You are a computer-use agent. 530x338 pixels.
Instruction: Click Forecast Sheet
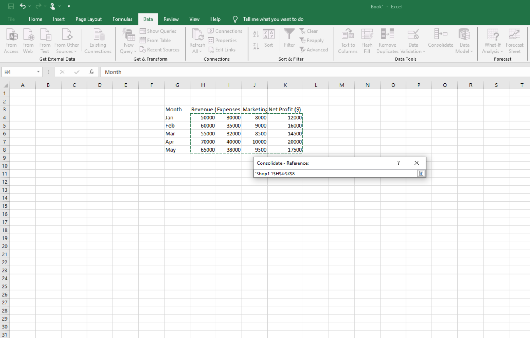point(514,41)
